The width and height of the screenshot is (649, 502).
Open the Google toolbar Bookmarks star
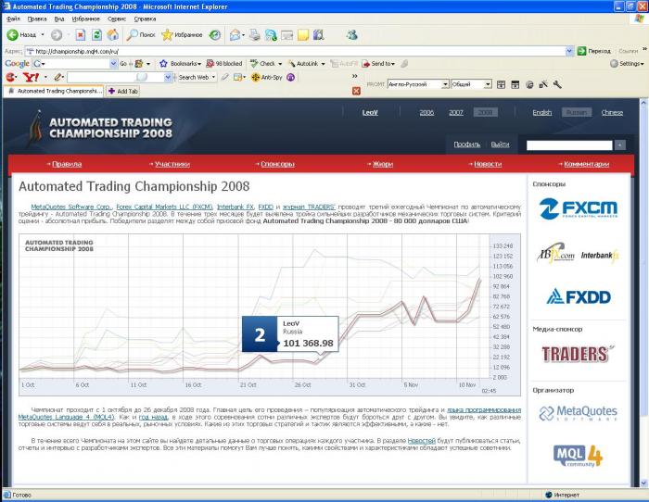point(164,64)
